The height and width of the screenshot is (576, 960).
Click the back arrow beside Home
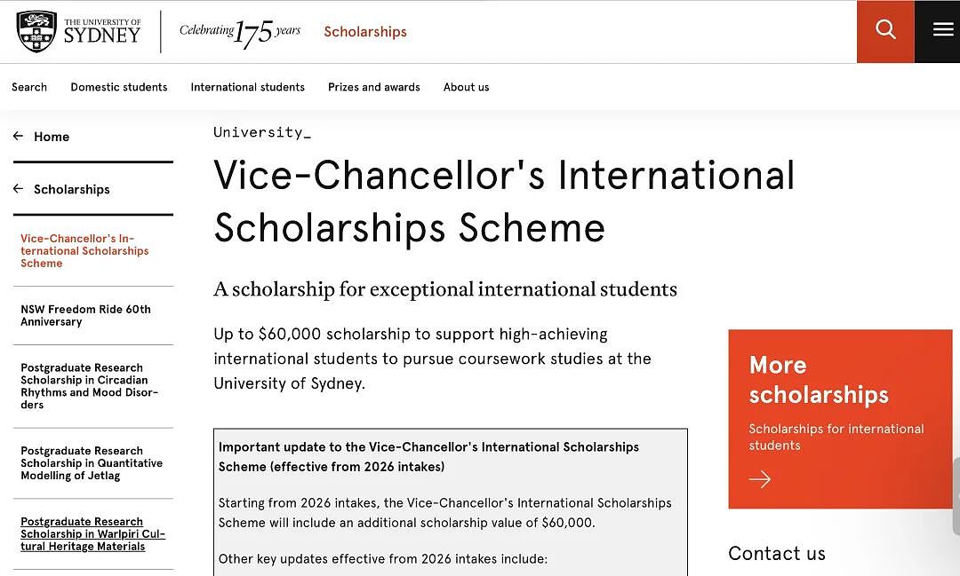point(19,137)
